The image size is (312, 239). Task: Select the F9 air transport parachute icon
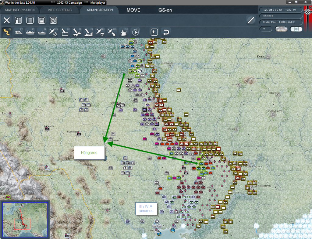[x=100, y=32]
